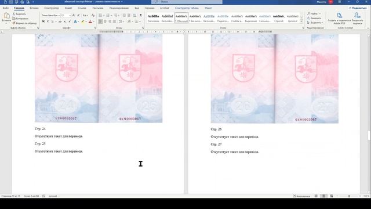The height and width of the screenshot is (209, 371).
Task: Click the passport pages 24-25 image
Action: [x=99, y=78]
